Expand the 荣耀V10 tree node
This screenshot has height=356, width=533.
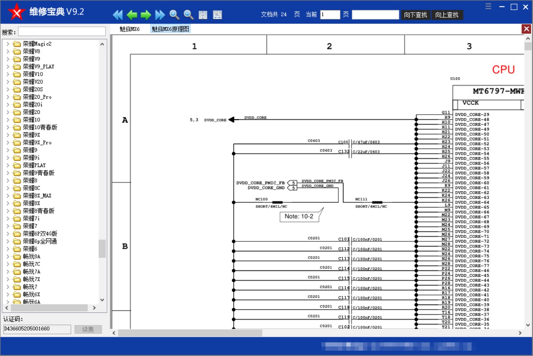(8, 74)
